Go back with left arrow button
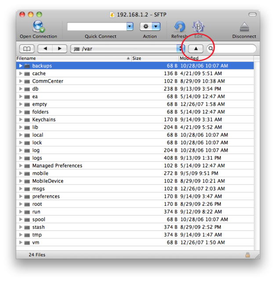 click(45, 49)
